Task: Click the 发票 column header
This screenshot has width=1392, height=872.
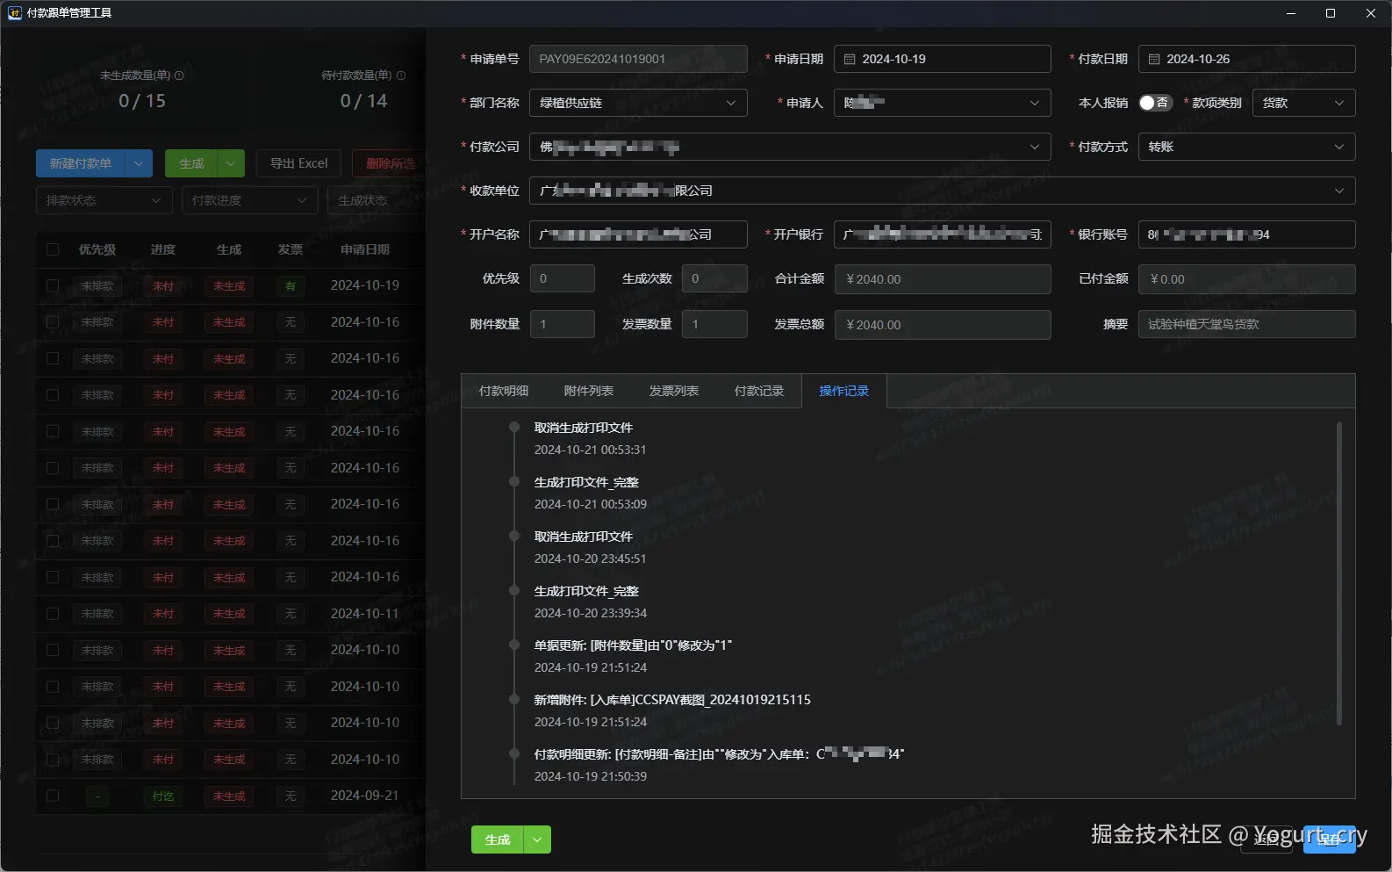Action: (291, 249)
